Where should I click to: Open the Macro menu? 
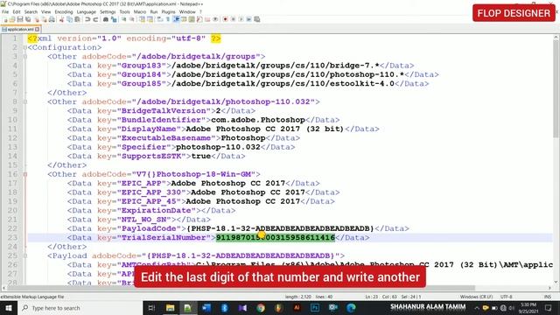click(x=140, y=11)
